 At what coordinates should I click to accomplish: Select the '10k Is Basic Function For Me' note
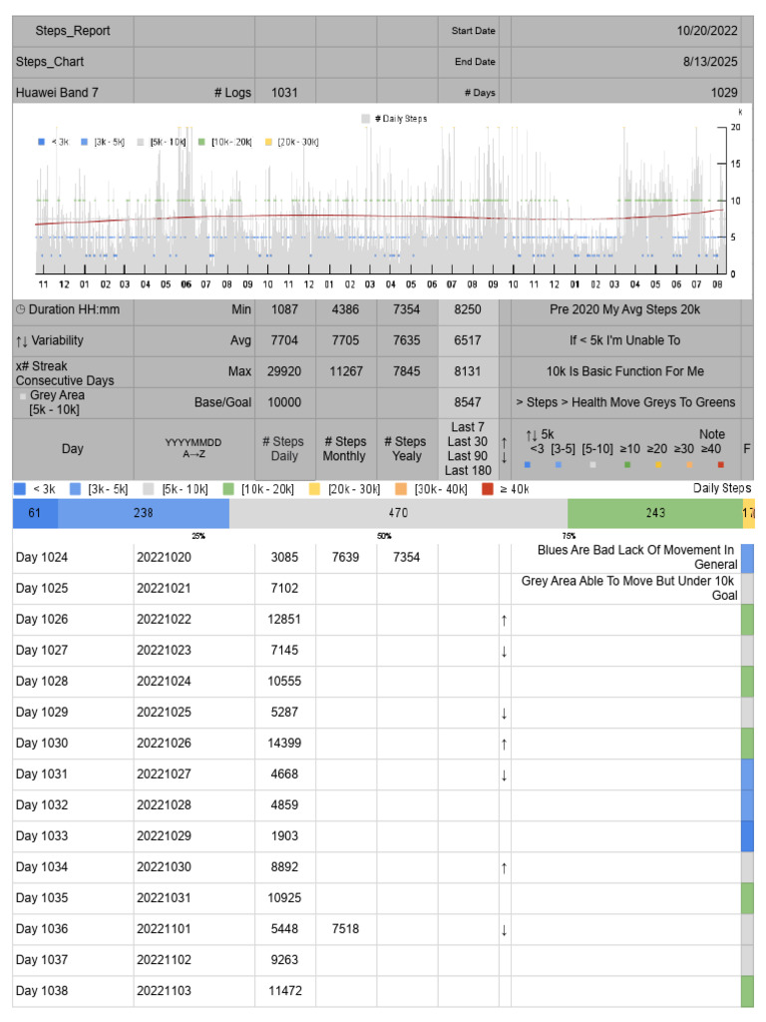tap(625, 371)
